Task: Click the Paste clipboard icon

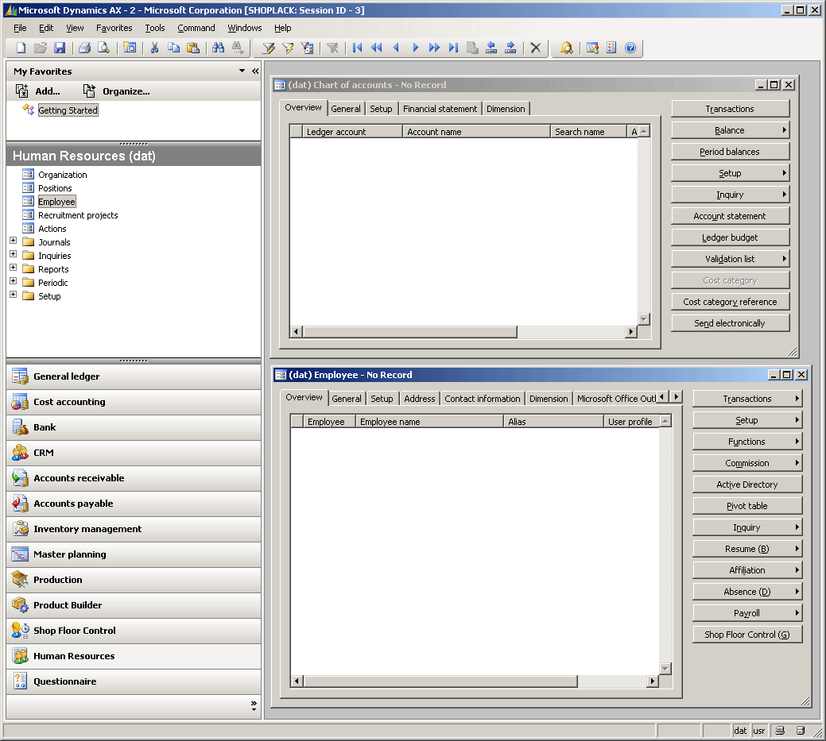Action: [193, 48]
